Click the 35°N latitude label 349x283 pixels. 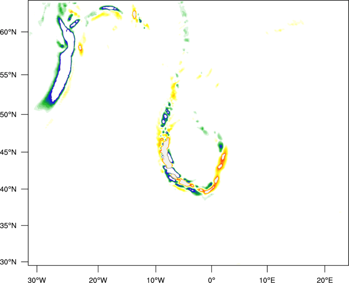8,226
